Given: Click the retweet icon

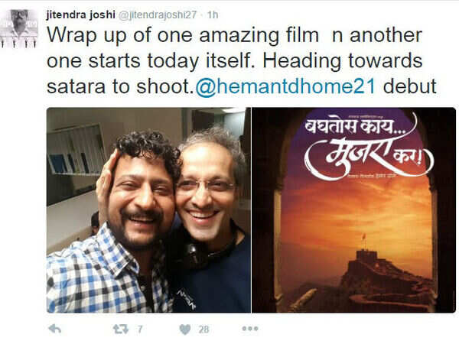Looking at the screenshot, I should (121, 329).
